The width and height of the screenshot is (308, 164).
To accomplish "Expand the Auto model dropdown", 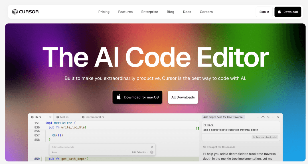I will (x=54, y=152).
